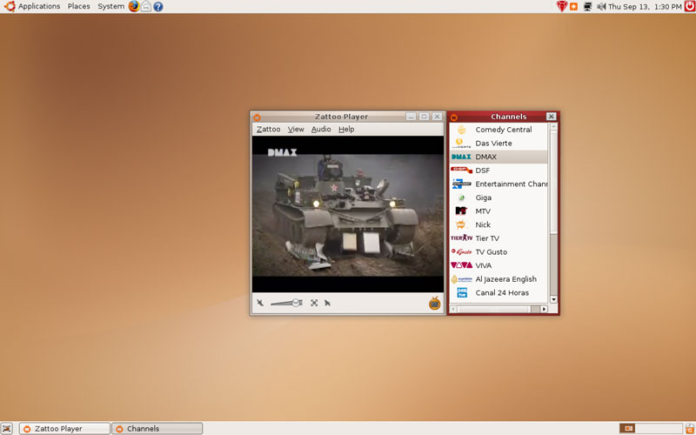Screen dimensions: 696x435
Task: Open the System menu
Action: coord(111,6)
